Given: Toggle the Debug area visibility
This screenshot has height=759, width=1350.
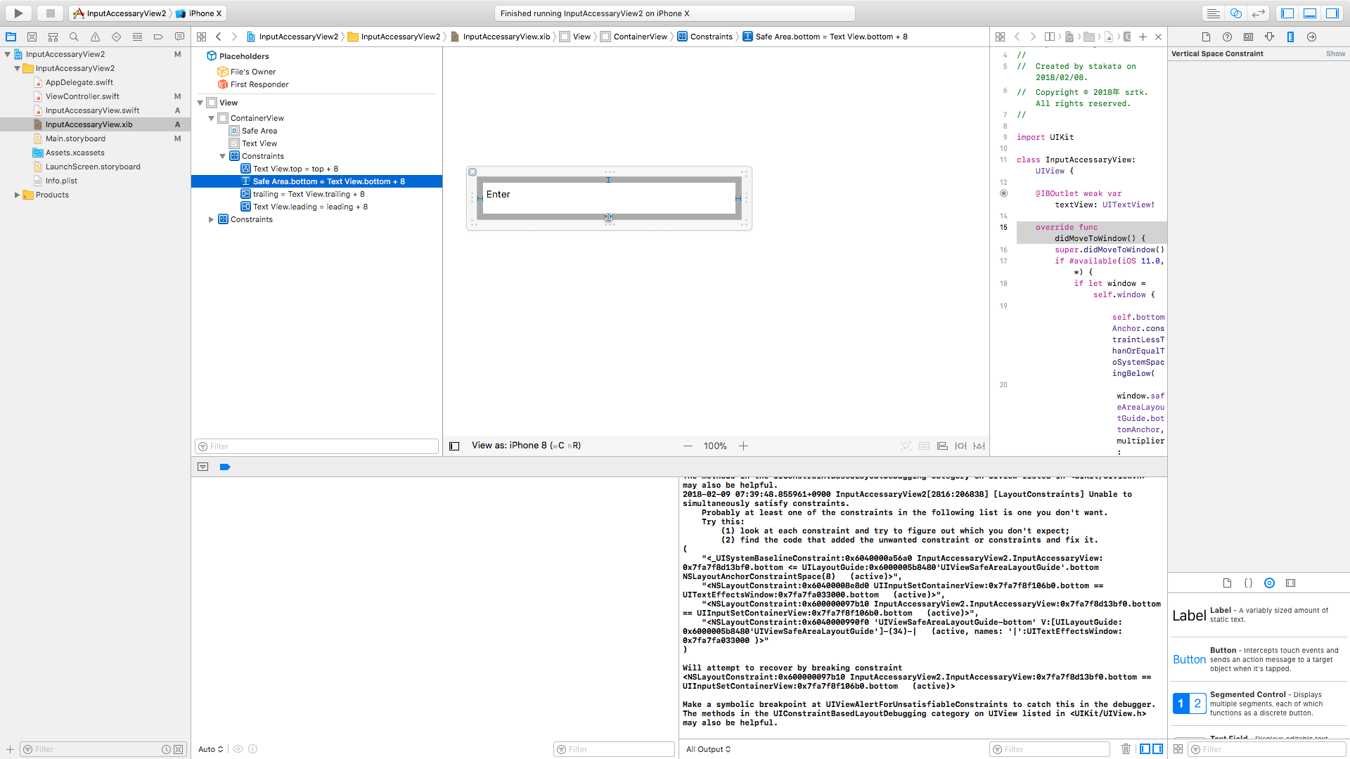Looking at the screenshot, I should tap(1310, 13).
